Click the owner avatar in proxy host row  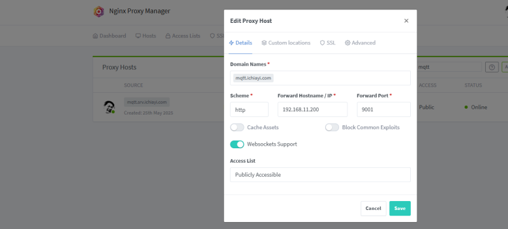(109, 107)
